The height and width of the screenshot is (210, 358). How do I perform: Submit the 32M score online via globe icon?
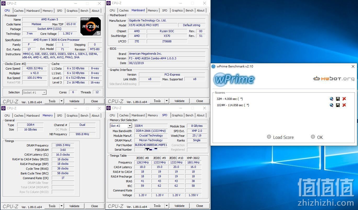pyautogui.click(x=332, y=99)
